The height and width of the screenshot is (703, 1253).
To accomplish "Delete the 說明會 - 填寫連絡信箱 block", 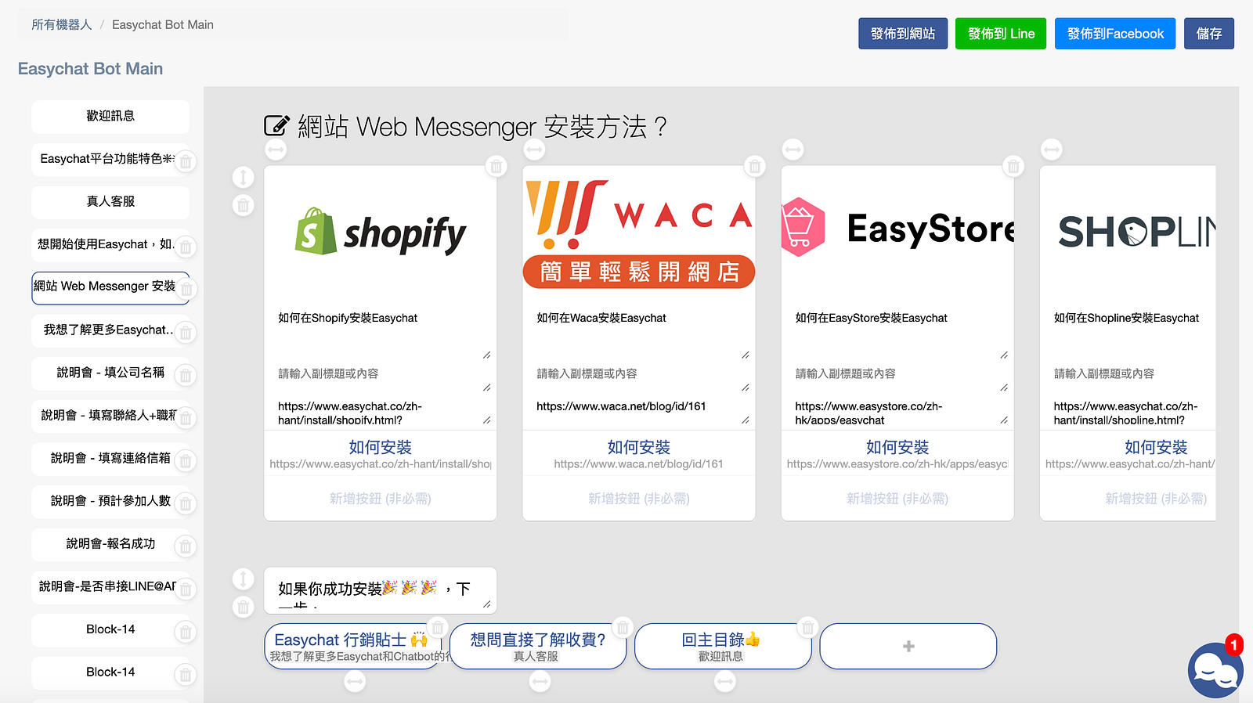I will coord(186,461).
